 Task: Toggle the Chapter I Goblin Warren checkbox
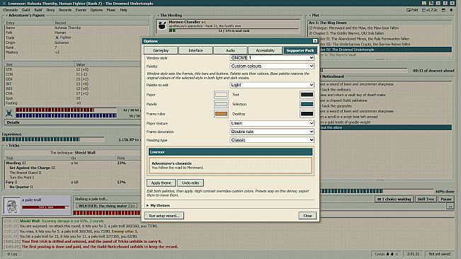pyautogui.click(x=310, y=33)
